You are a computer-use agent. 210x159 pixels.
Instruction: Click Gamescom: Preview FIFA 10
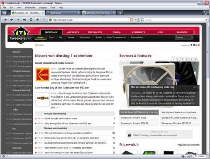point(139,123)
